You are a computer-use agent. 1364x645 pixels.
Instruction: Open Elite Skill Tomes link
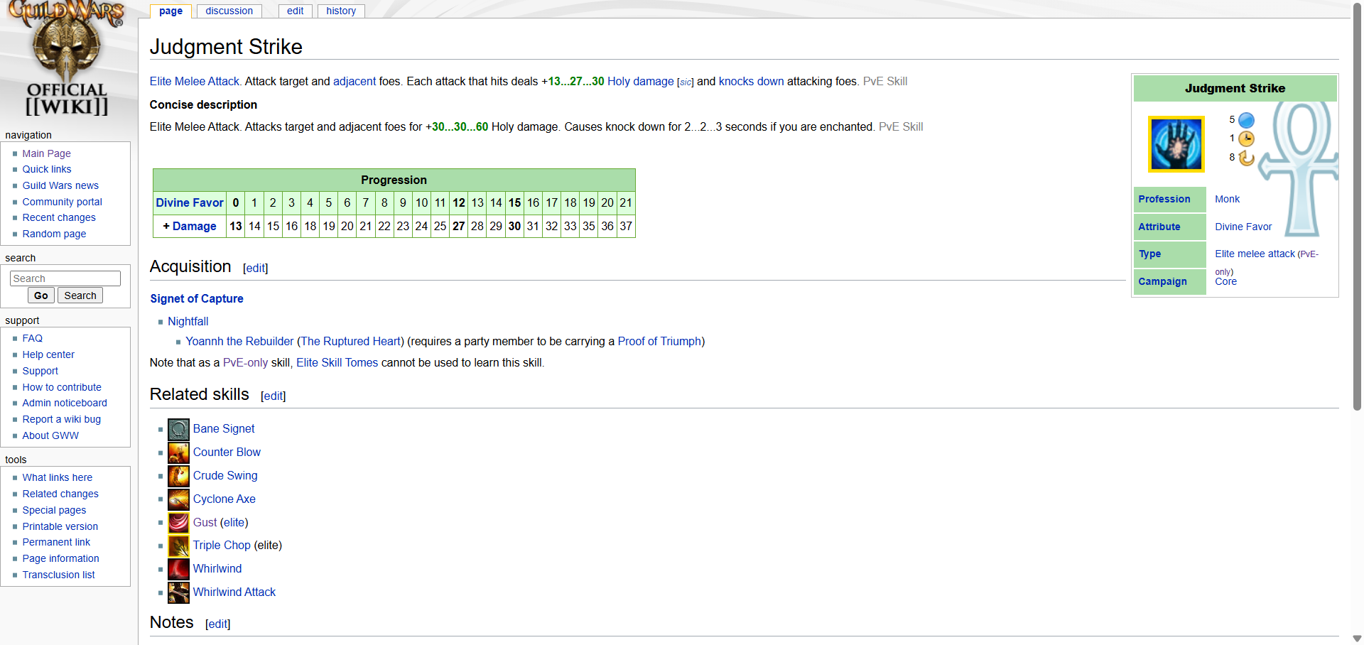coord(337,362)
